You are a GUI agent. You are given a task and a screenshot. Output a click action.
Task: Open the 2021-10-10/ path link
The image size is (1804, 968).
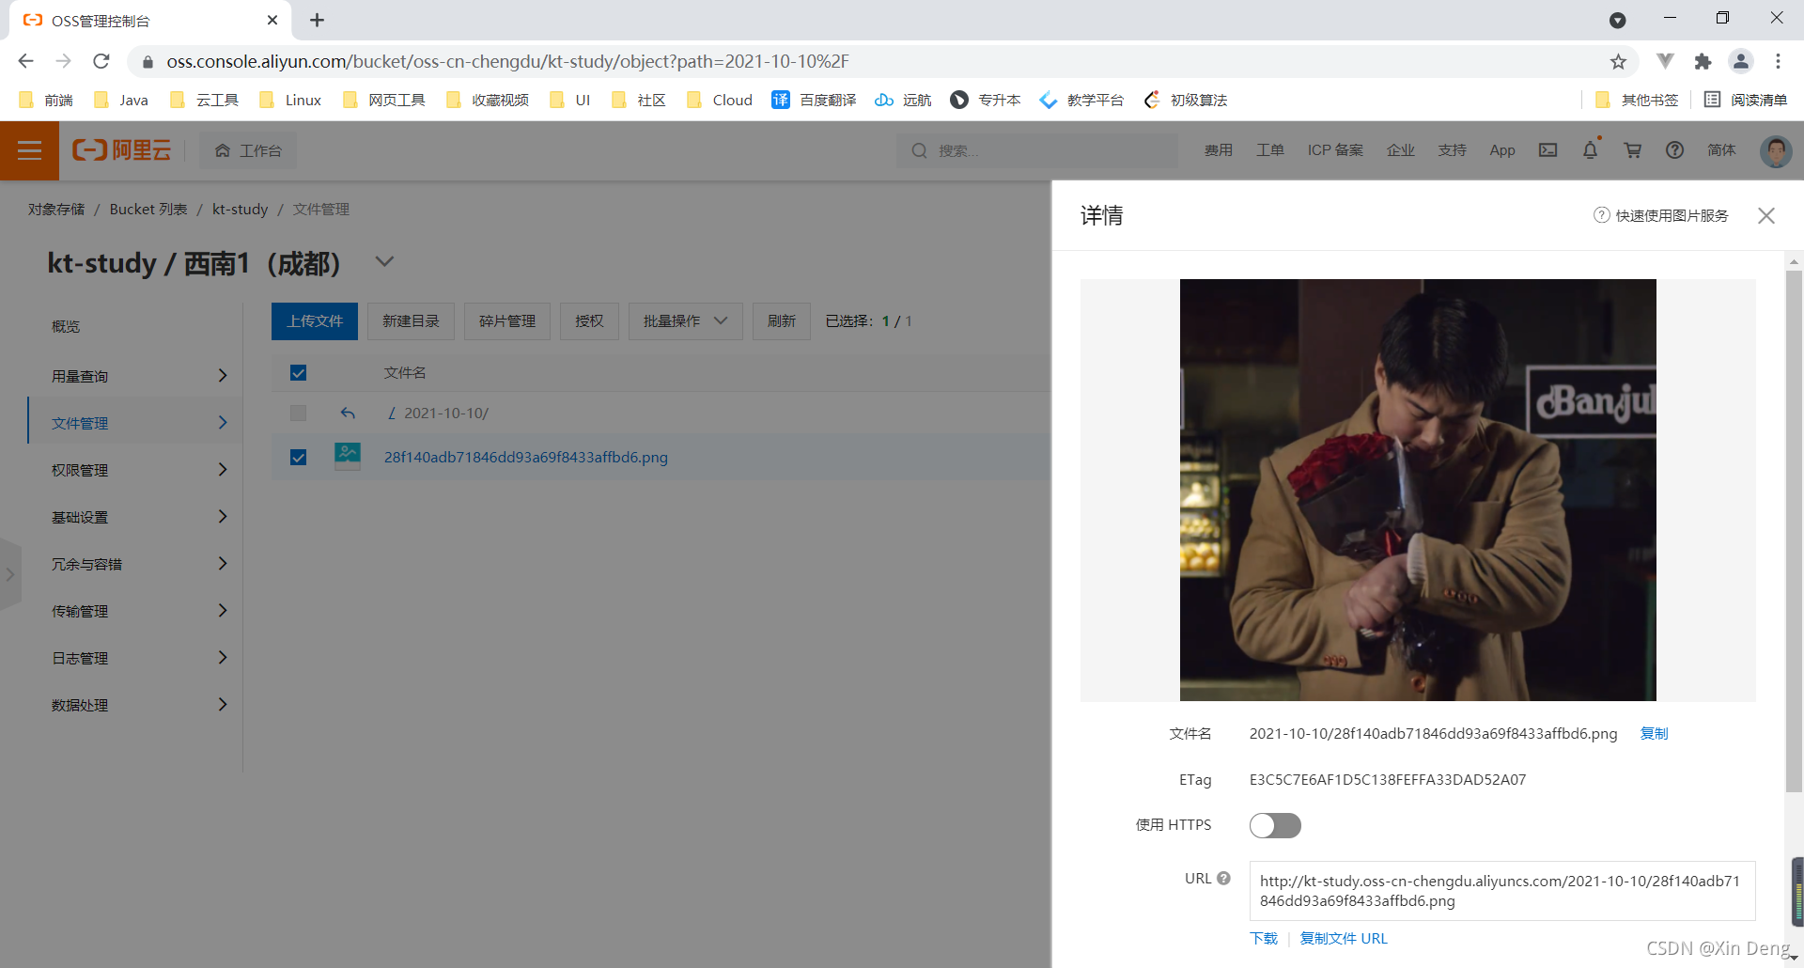(x=445, y=414)
